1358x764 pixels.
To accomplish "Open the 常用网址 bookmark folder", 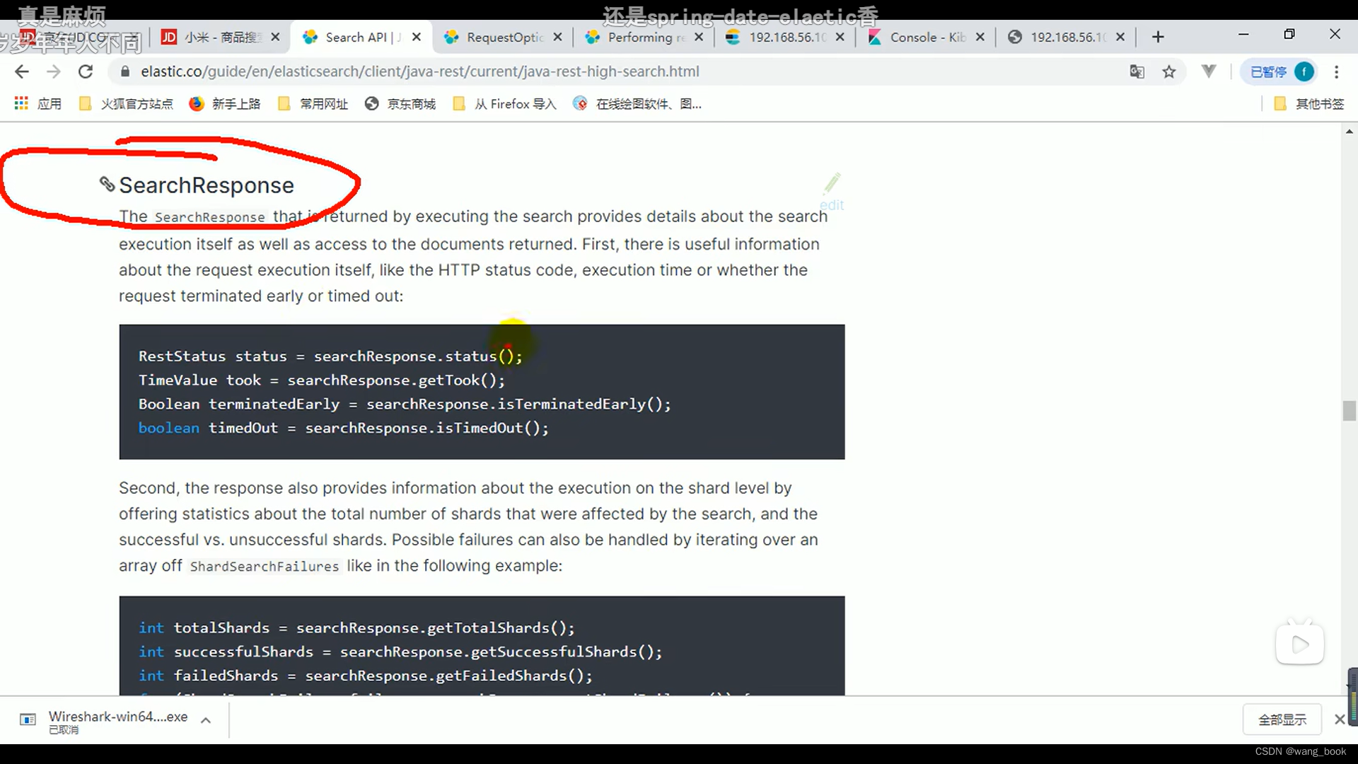I will (x=313, y=104).
